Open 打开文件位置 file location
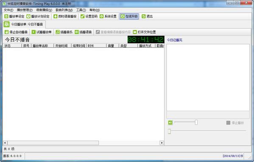Viewport: 254px width, 162px height. click(x=144, y=32)
